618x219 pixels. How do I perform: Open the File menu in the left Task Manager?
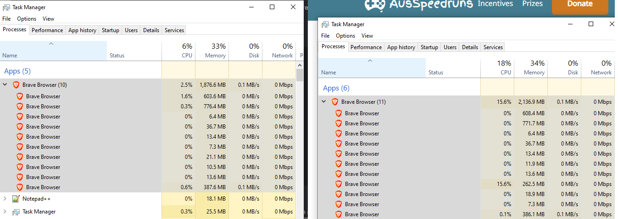(6, 19)
